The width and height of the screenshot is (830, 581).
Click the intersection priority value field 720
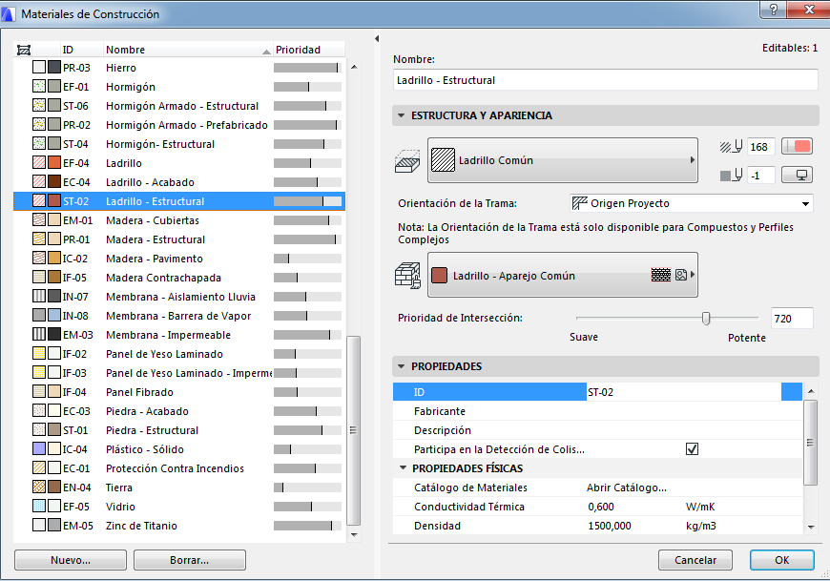pos(791,318)
